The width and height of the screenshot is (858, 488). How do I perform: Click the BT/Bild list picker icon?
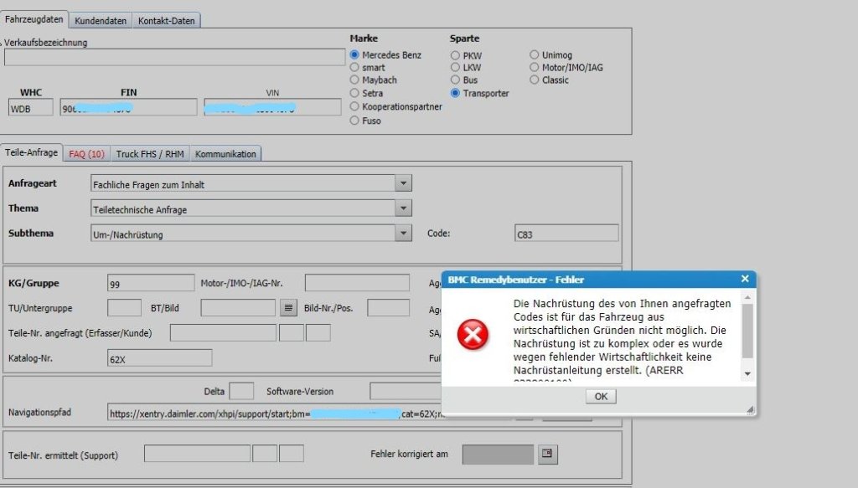[x=288, y=308]
